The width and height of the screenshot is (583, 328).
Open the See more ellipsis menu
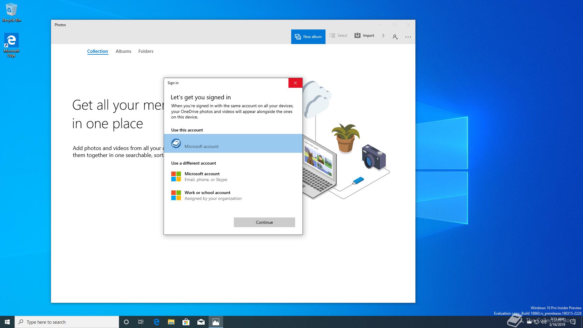(408, 37)
